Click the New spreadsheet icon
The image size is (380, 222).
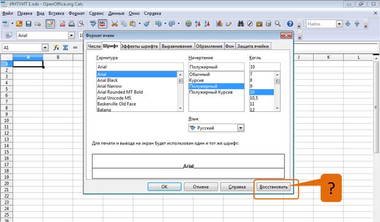pos(6,24)
